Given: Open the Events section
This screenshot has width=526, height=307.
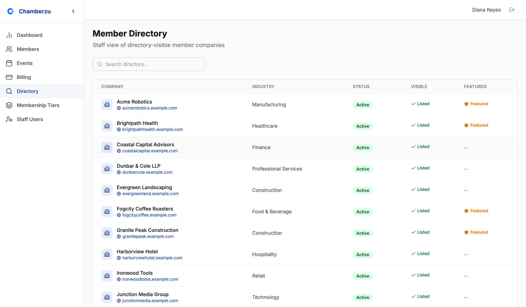Looking at the screenshot, I should coord(42,63).
